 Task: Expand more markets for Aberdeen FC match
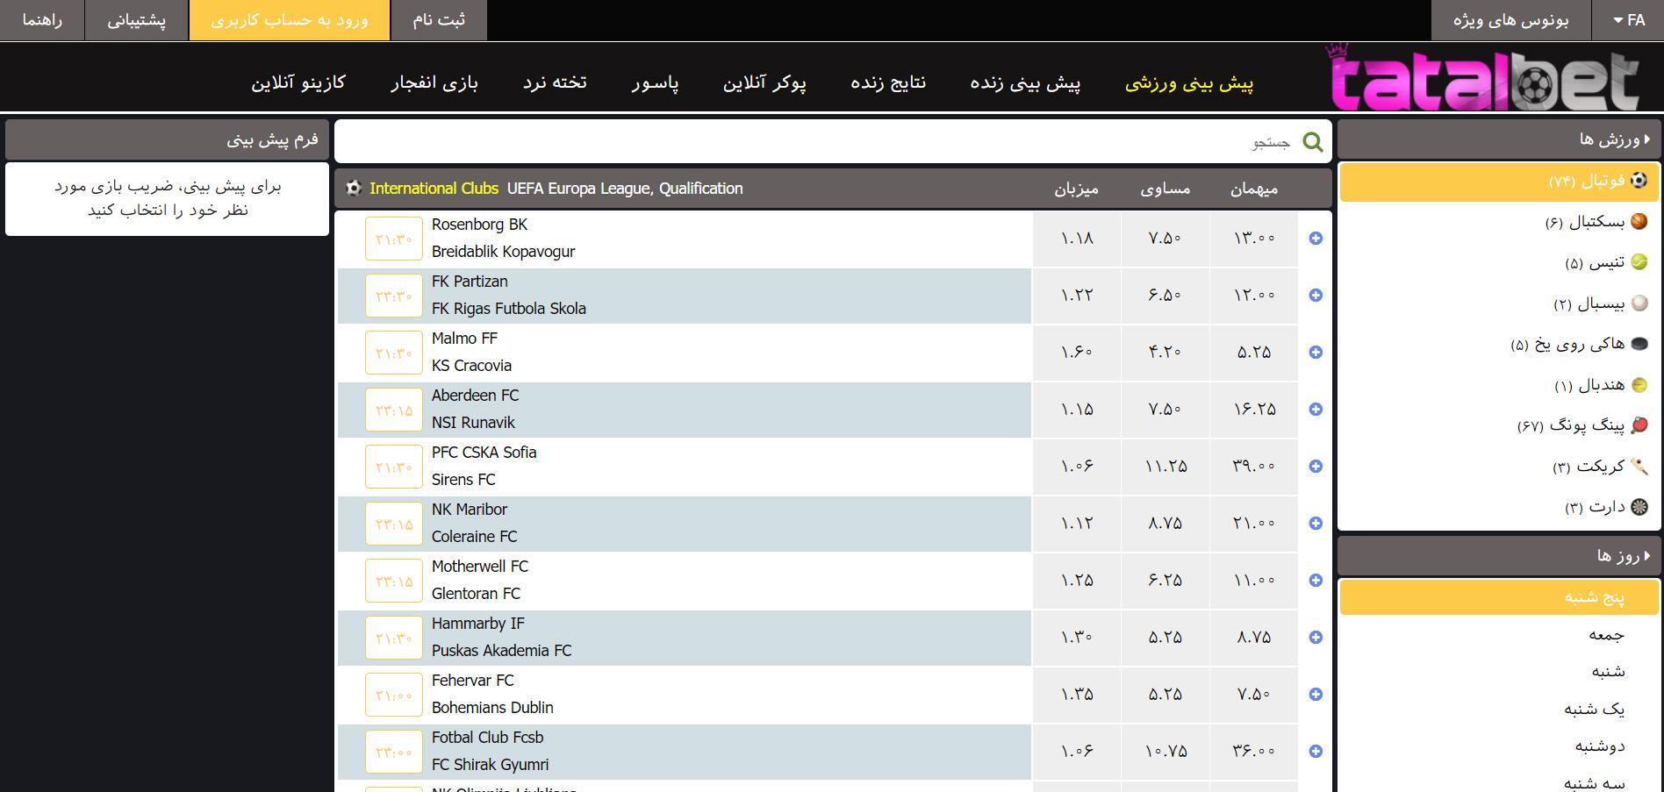(x=1316, y=409)
